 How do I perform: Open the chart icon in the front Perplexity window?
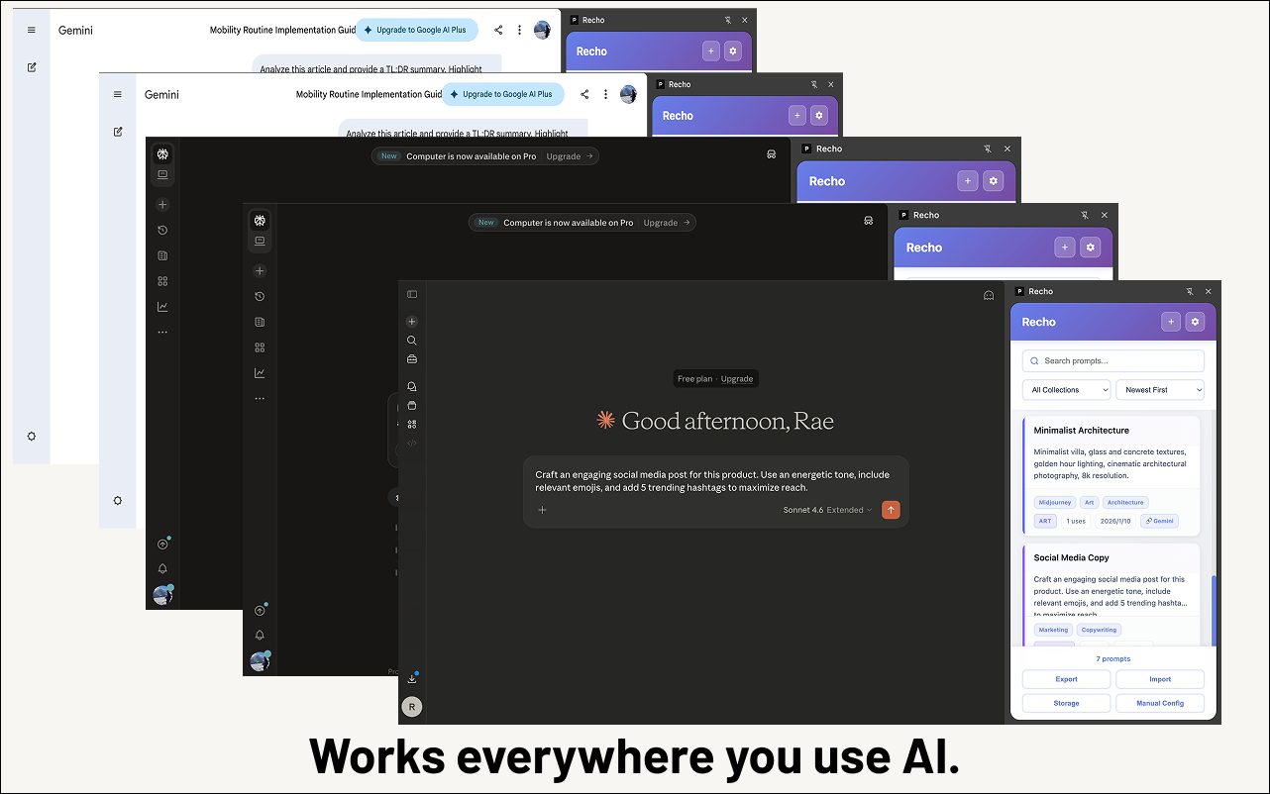[260, 373]
